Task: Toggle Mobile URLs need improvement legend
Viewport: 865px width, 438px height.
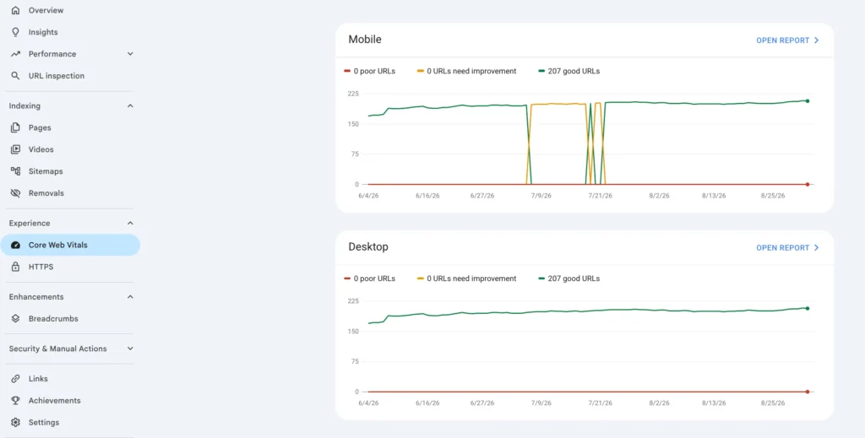Action: [466, 71]
